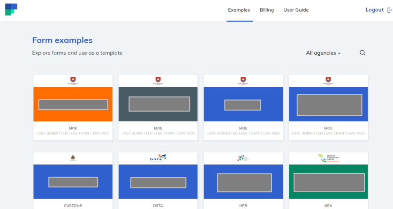Open search with the magnifying glass icon
393x209 pixels.
tap(362, 53)
